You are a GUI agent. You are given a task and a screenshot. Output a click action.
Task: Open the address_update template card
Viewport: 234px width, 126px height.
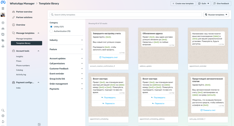click(x=158, y=48)
